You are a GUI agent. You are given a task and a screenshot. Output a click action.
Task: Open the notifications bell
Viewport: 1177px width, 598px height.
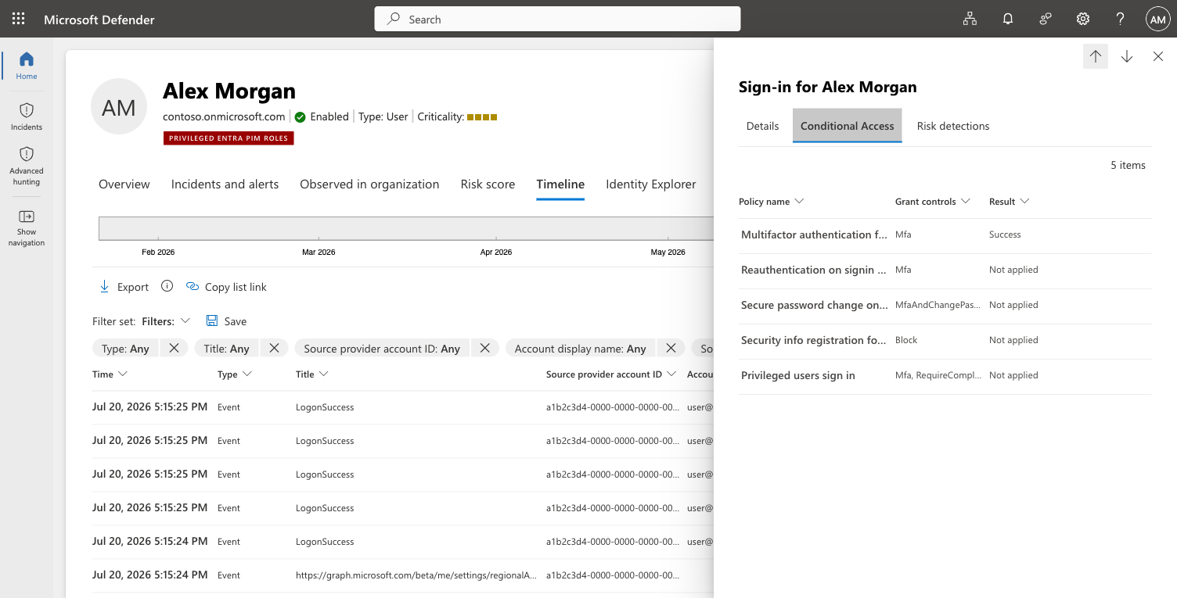coord(1008,19)
